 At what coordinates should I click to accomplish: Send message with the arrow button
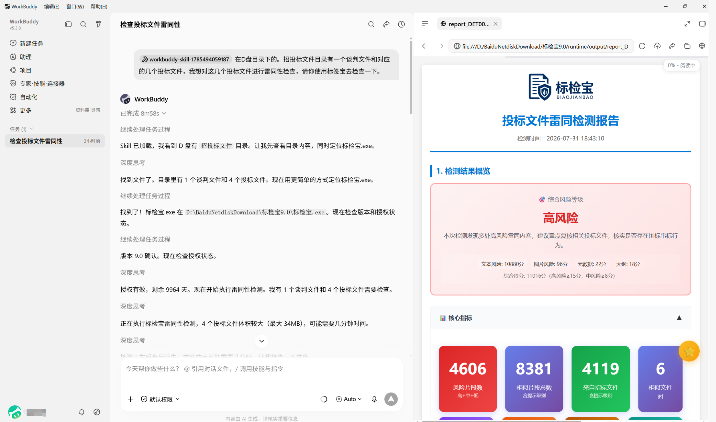pos(391,399)
